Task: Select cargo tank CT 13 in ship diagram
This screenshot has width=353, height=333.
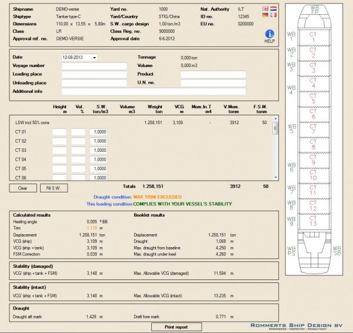Action: pos(314,221)
